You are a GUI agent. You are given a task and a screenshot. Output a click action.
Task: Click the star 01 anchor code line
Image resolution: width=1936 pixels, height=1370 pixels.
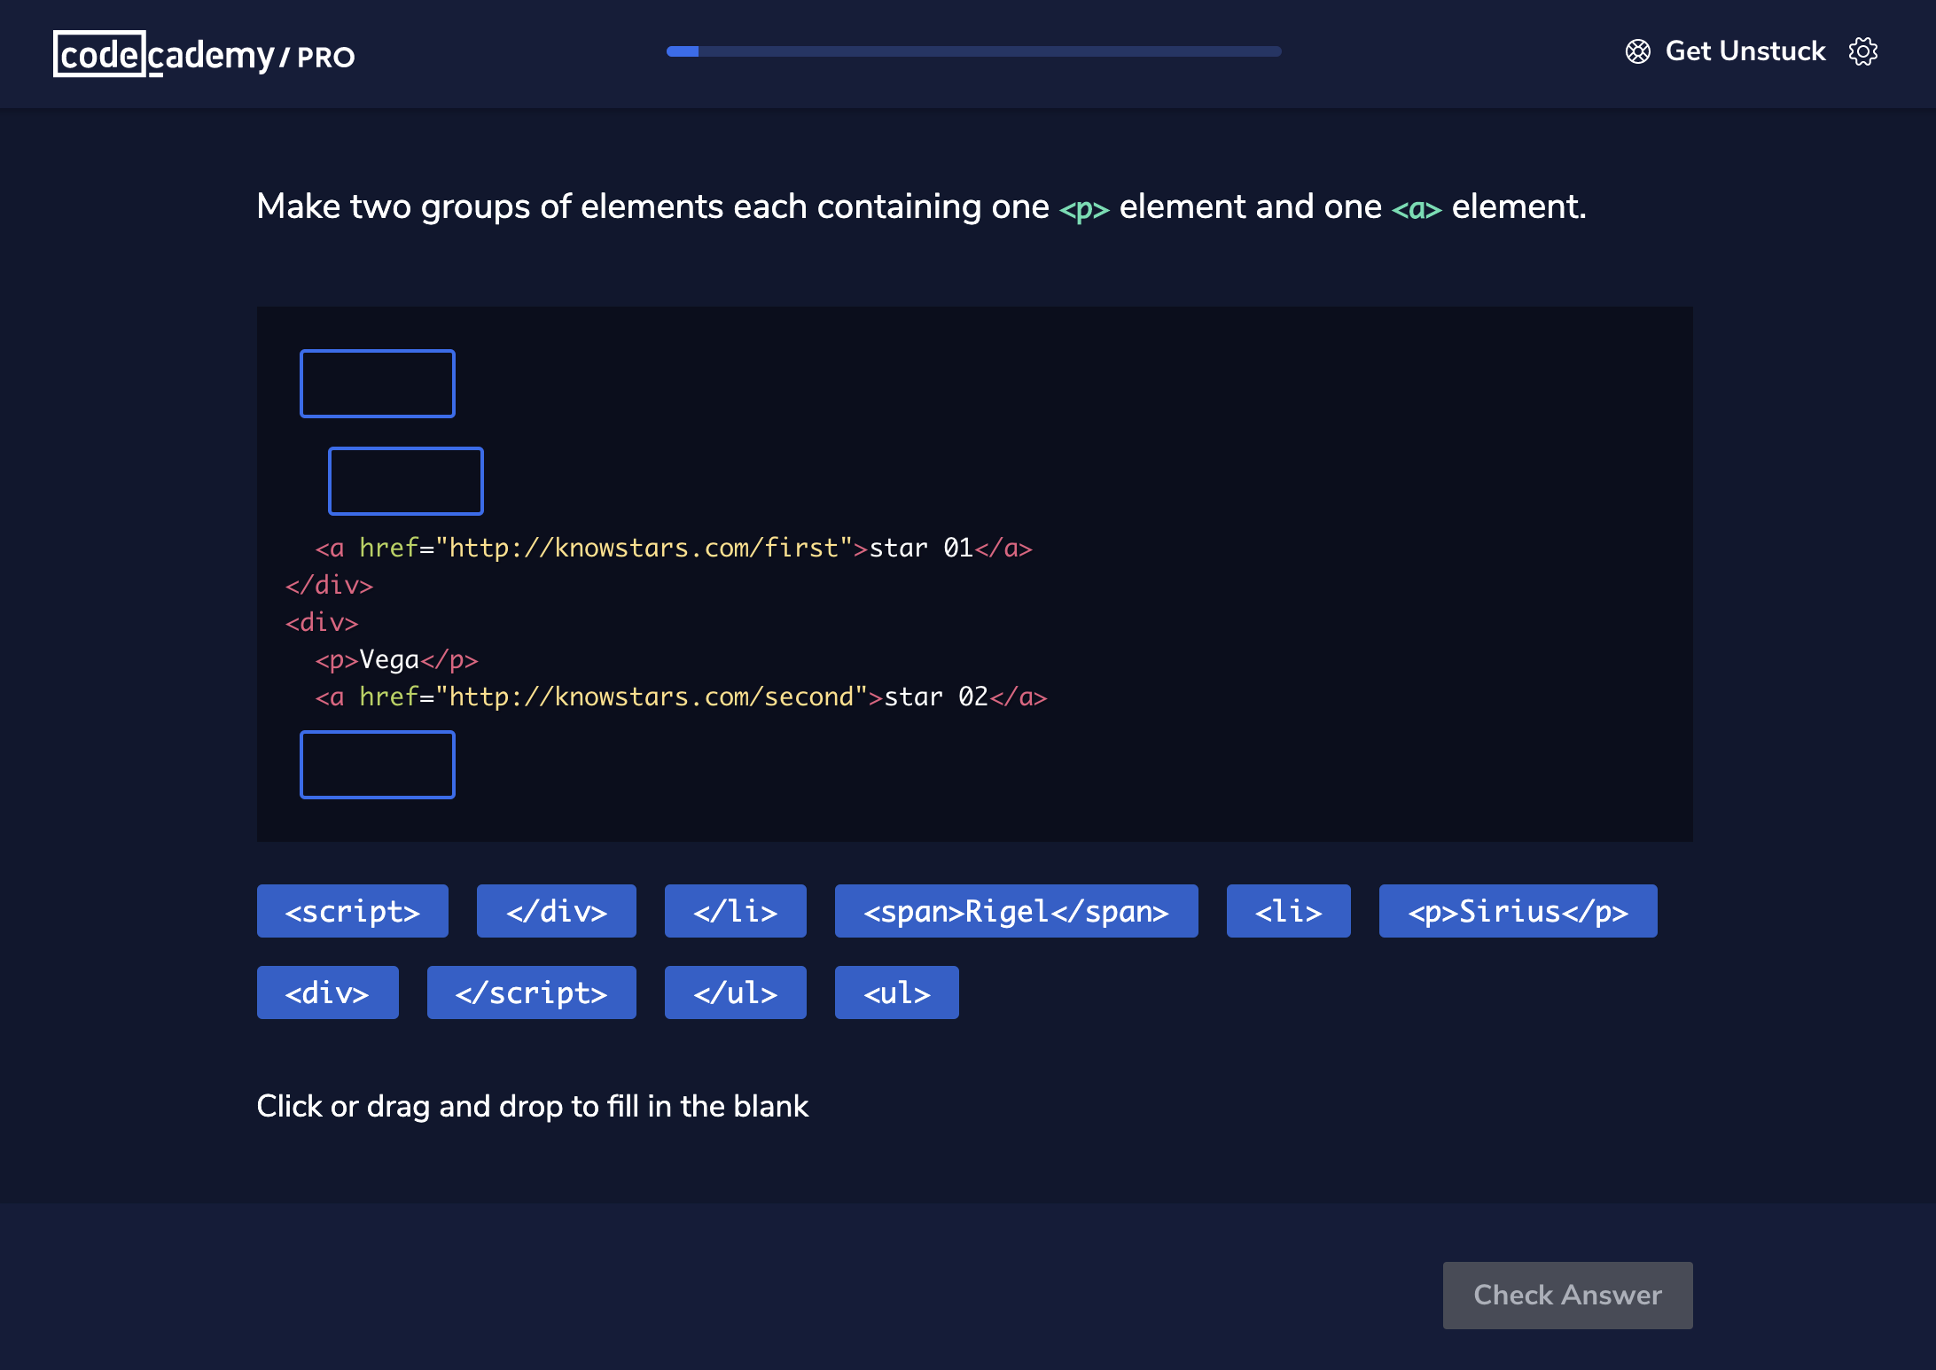pyautogui.click(x=674, y=548)
